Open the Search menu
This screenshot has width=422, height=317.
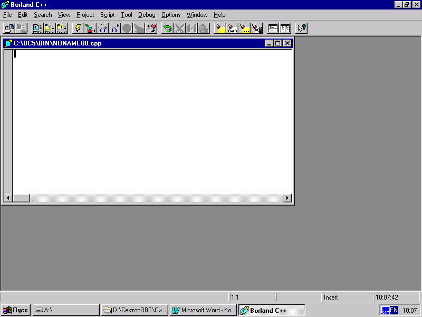[x=43, y=15]
